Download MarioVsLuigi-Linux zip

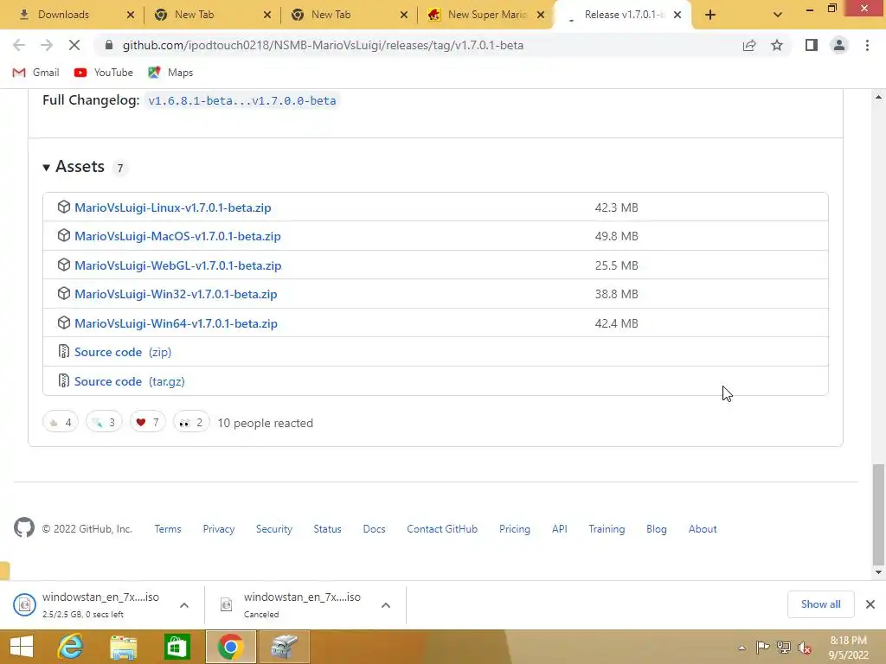click(173, 207)
